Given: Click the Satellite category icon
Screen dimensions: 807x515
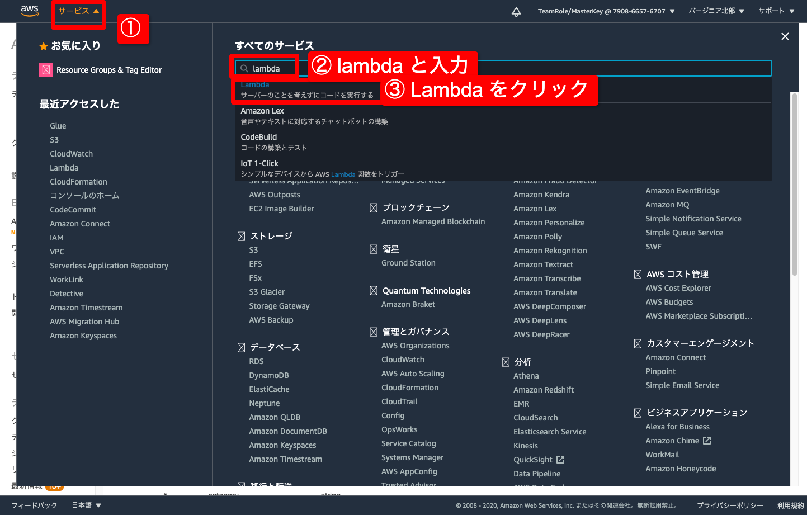Looking at the screenshot, I should coord(374,249).
